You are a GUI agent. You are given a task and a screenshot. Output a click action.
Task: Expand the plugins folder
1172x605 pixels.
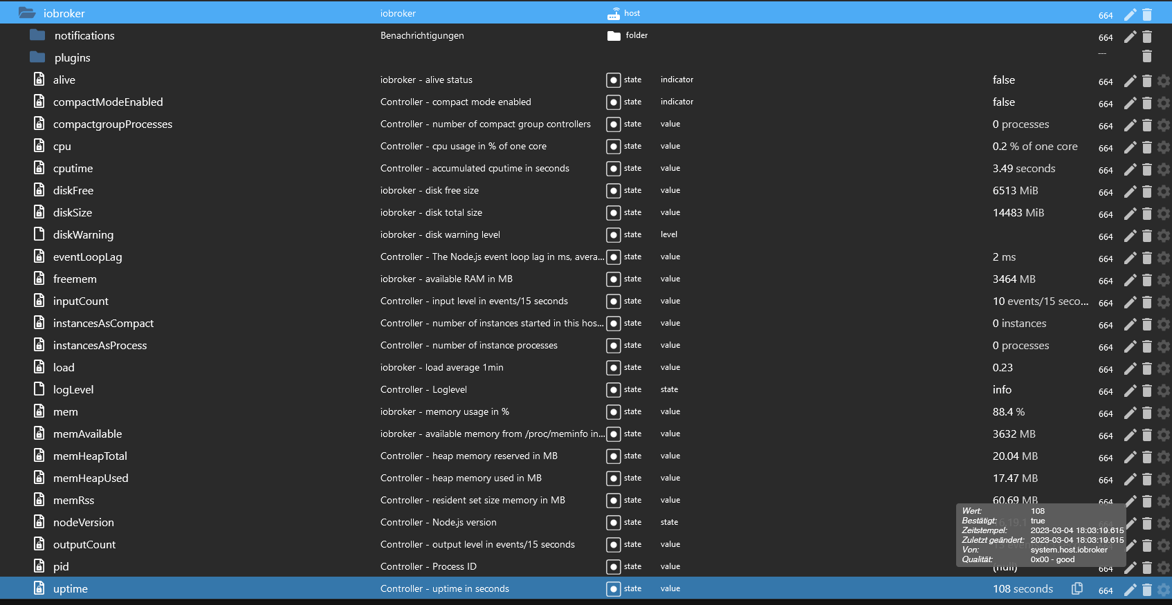(x=37, y=57)
